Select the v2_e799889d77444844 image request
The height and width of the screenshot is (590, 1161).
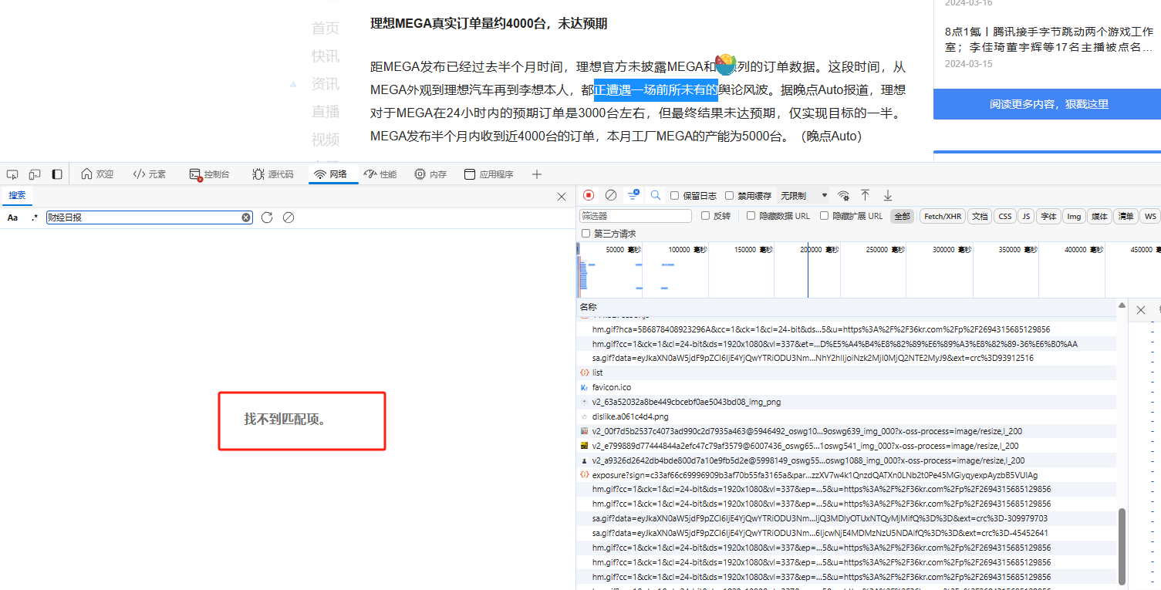coord(846,446)
